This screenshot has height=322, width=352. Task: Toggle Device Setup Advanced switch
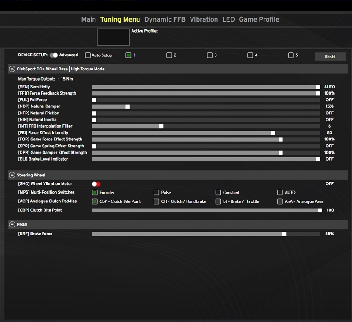[54, 55]
